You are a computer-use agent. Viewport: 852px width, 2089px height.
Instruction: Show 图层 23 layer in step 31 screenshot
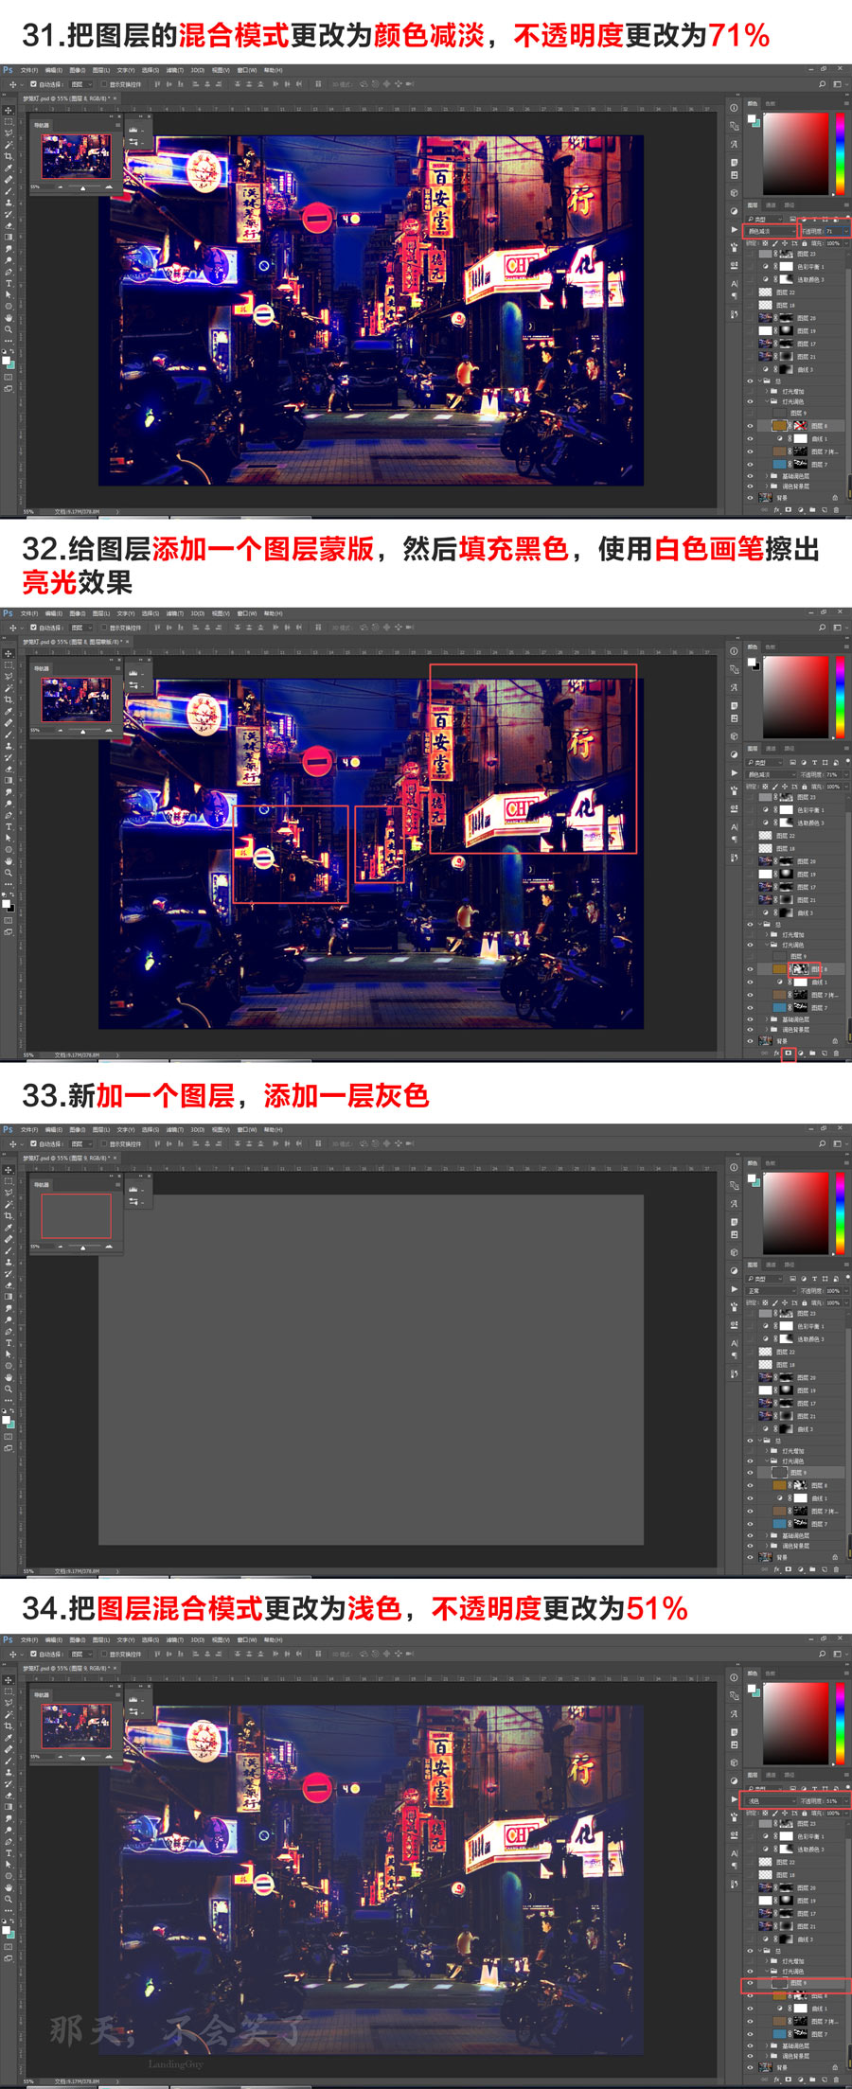pyautogui.click(x=751, y=254)
